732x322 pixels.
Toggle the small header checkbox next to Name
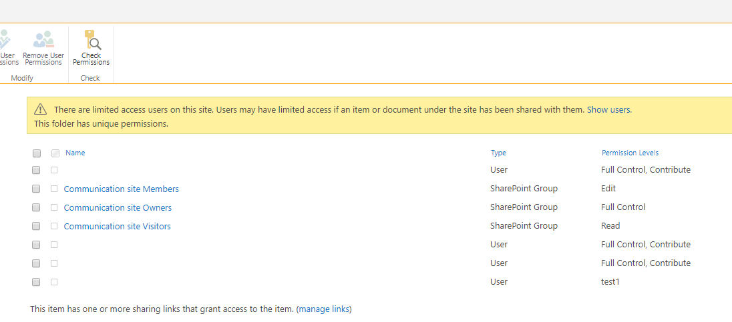[55, 153]
